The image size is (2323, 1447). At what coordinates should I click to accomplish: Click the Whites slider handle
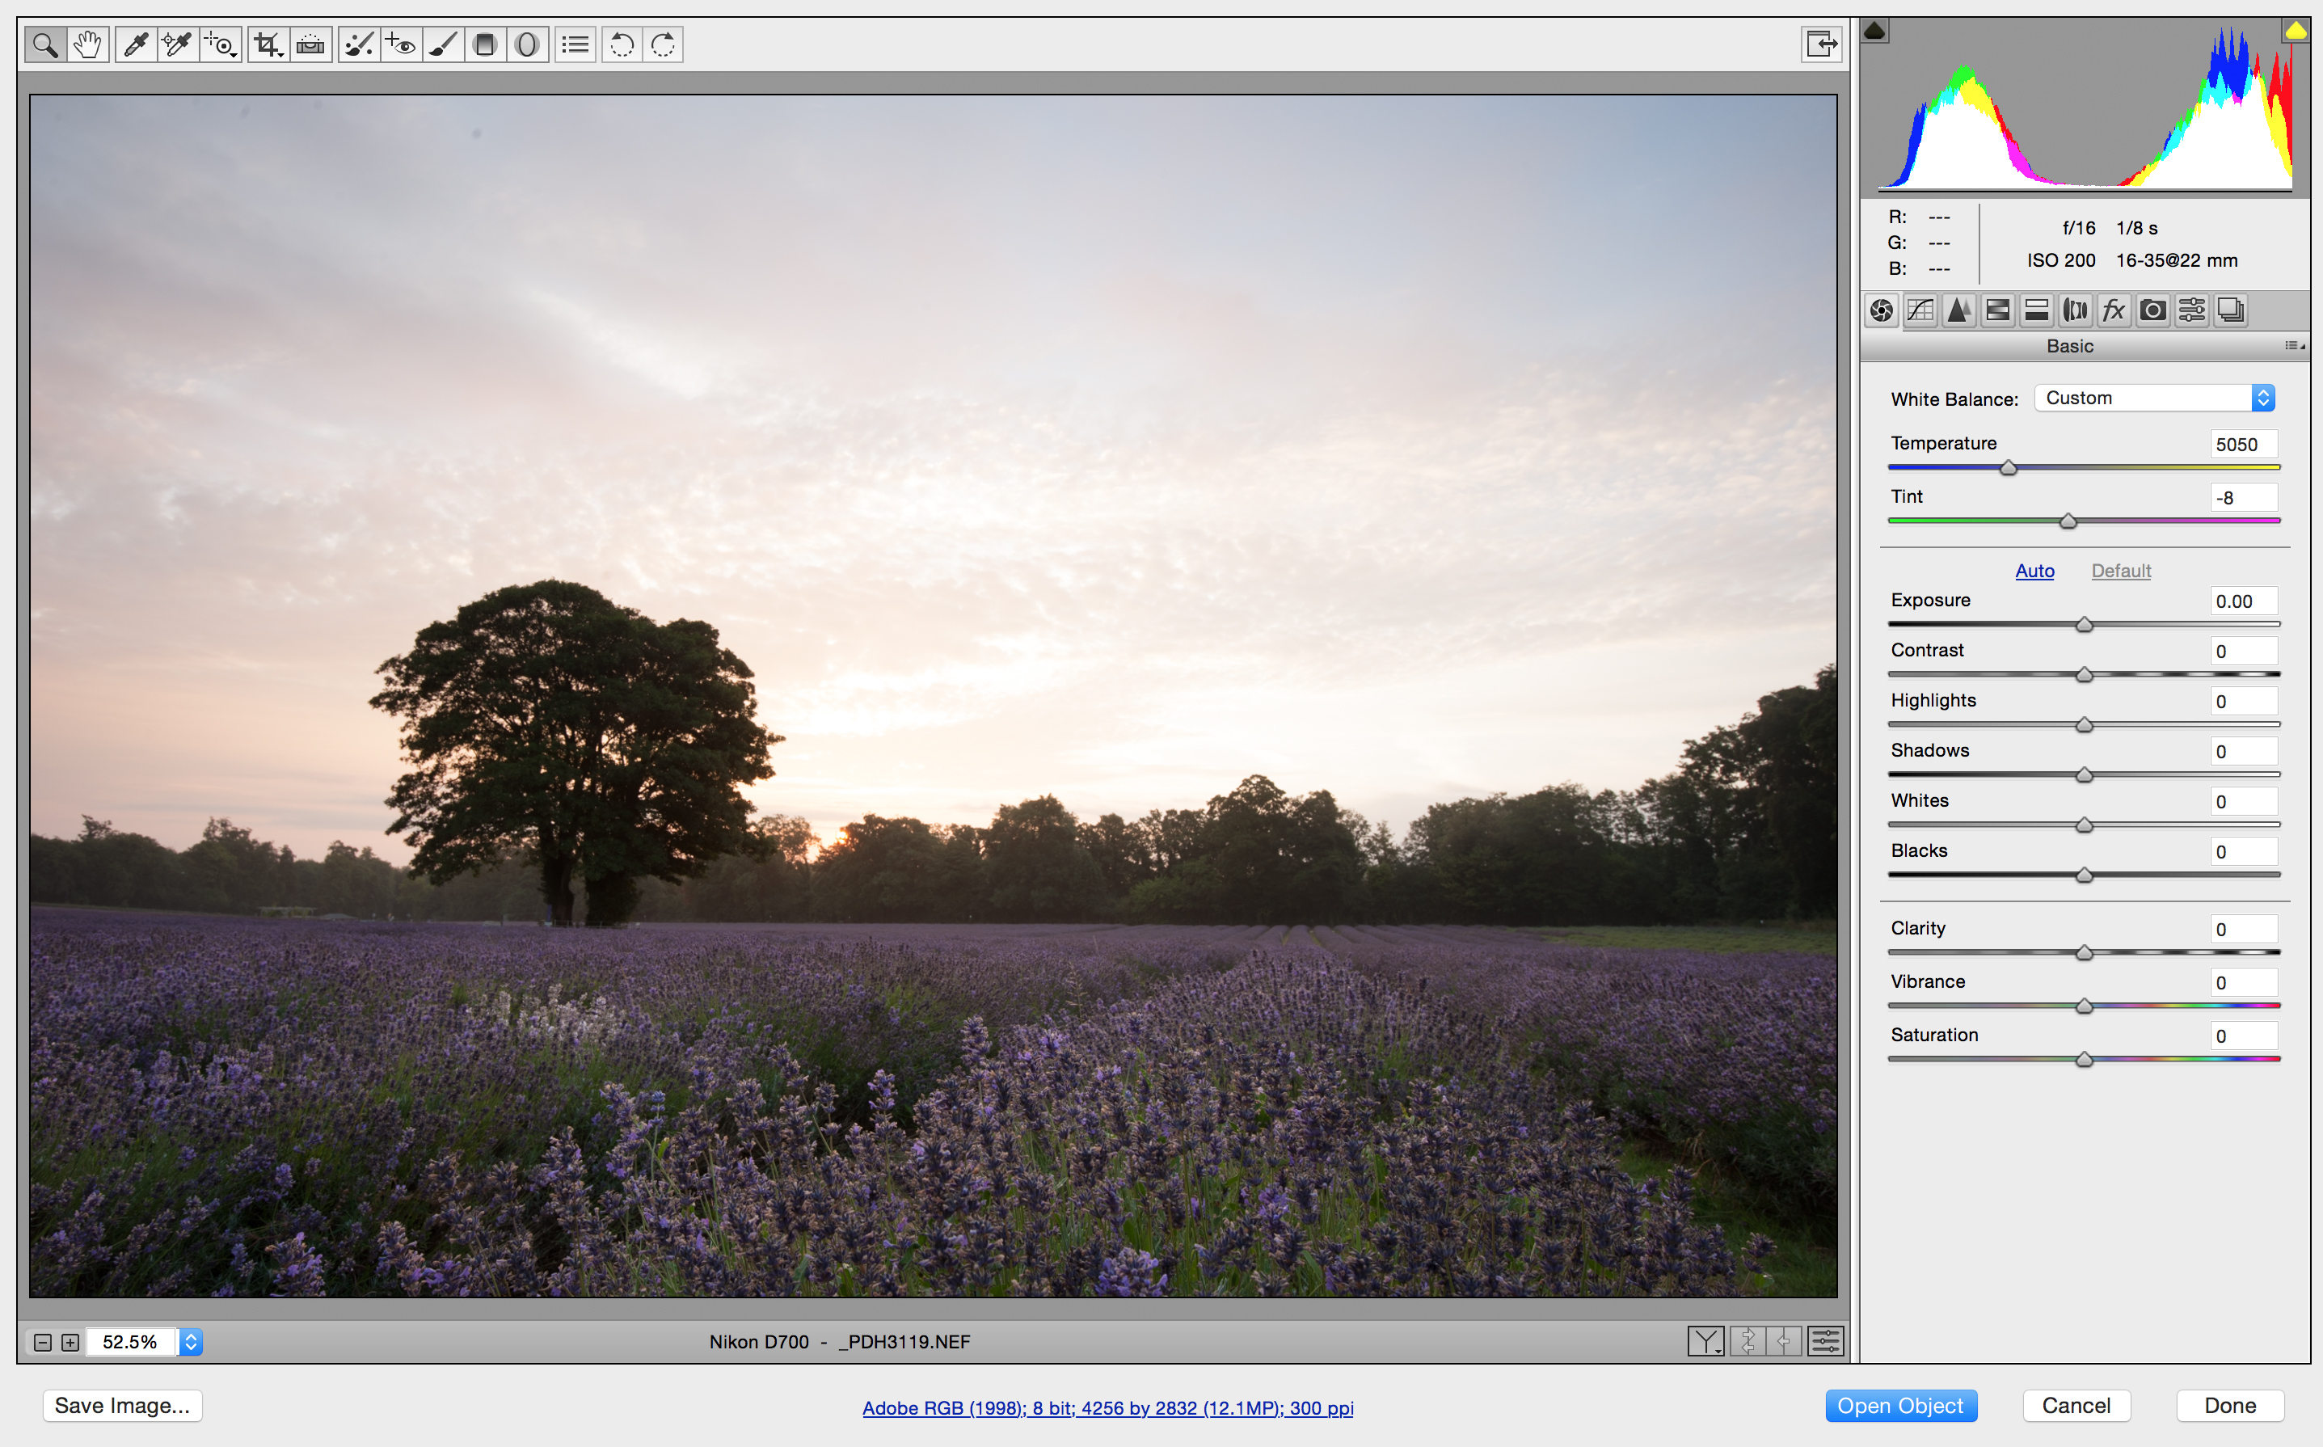point(2085,825)
